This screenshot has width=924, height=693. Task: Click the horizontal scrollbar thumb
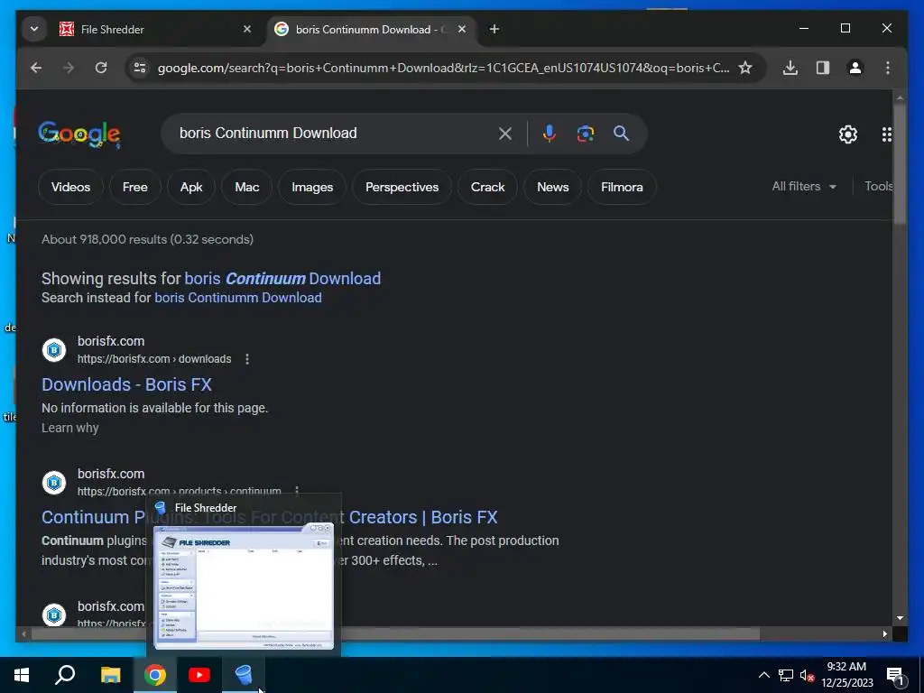tap(395, 634)
